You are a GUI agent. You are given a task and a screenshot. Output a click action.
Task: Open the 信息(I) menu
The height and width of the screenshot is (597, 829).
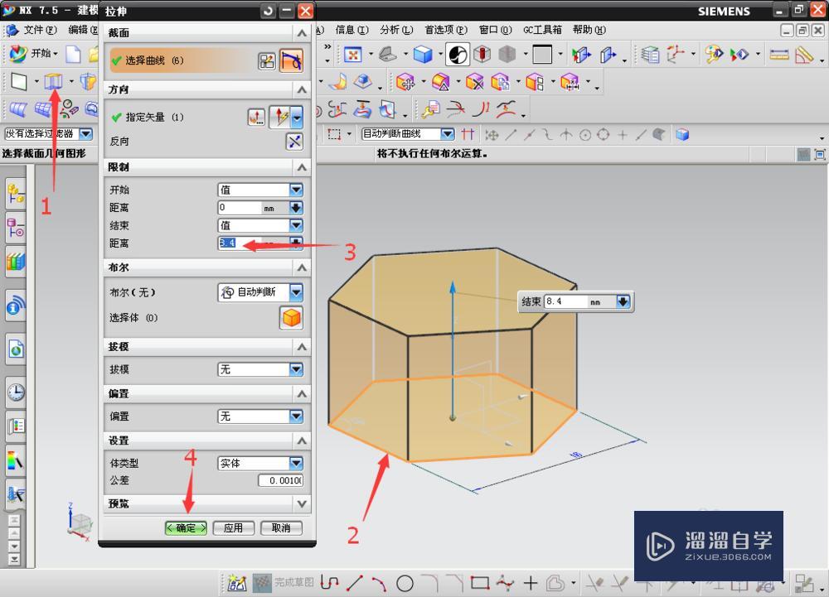pos(351,30)
